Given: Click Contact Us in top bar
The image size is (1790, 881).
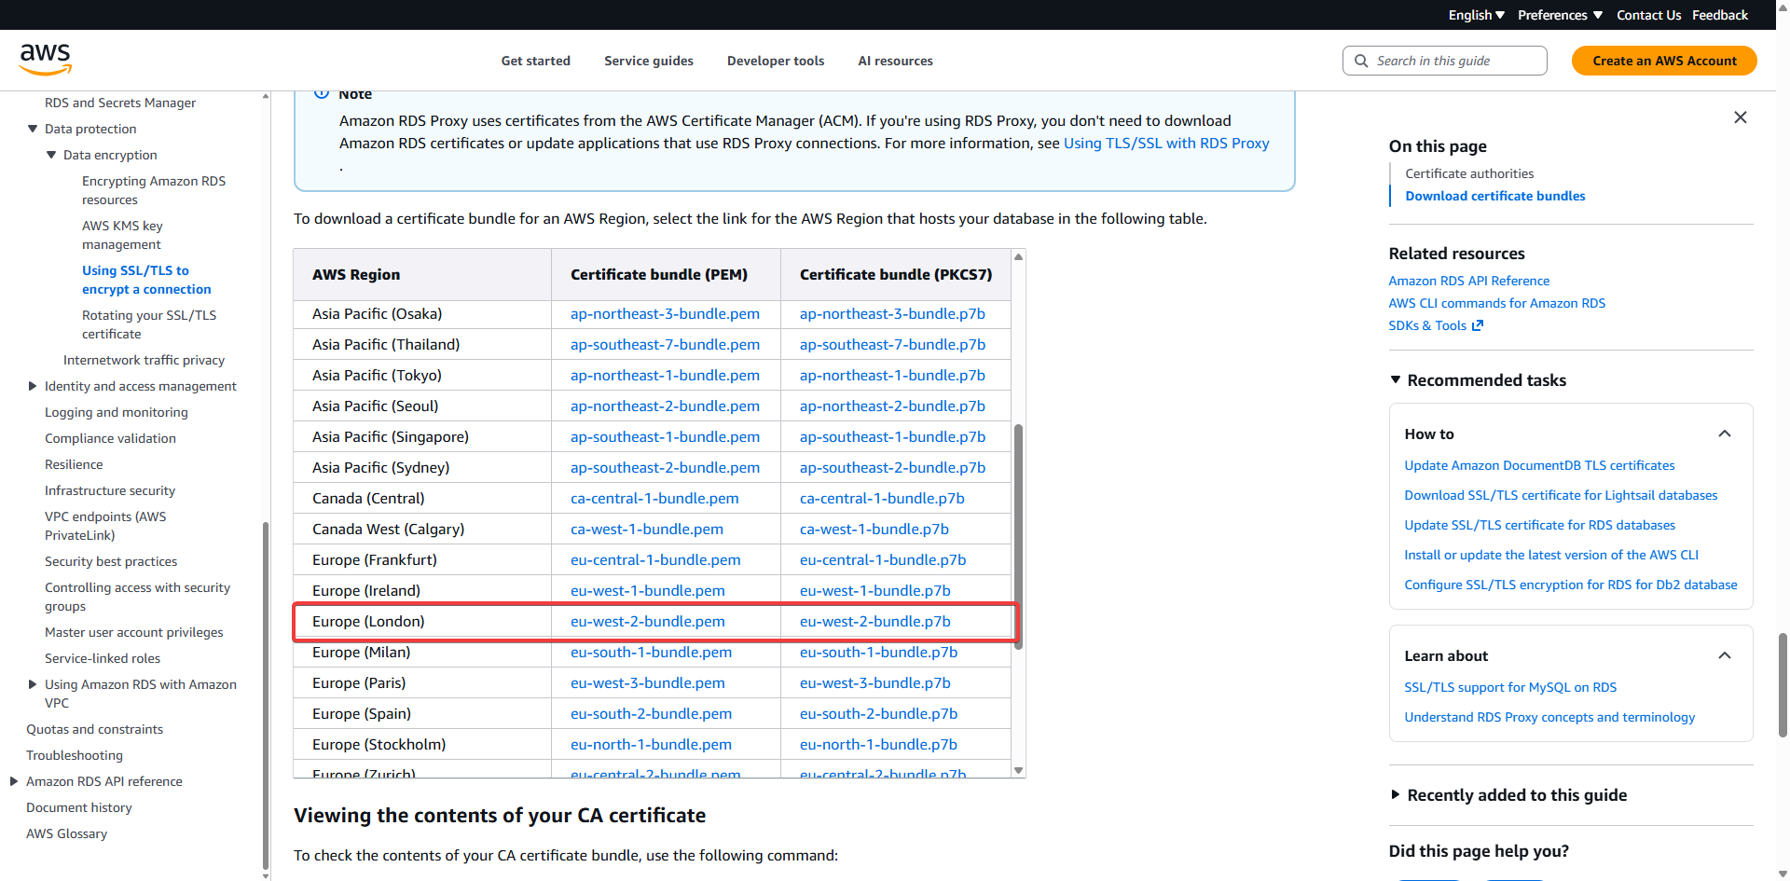Looking at the screenshot, I should (1648, 15).
